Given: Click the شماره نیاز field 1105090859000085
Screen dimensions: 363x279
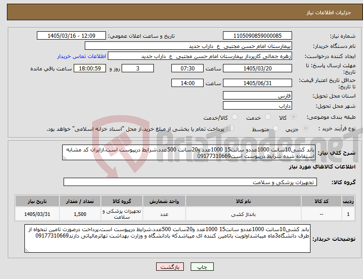Looking at the screenshot, I should pyautogui.click(x=257, y=35).
